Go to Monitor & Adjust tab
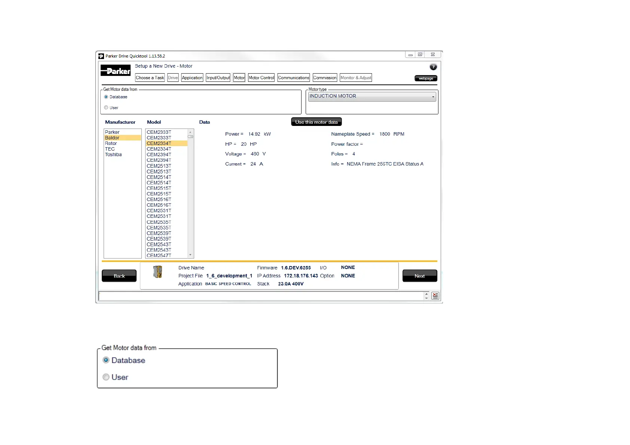 [x=356, y=78]
